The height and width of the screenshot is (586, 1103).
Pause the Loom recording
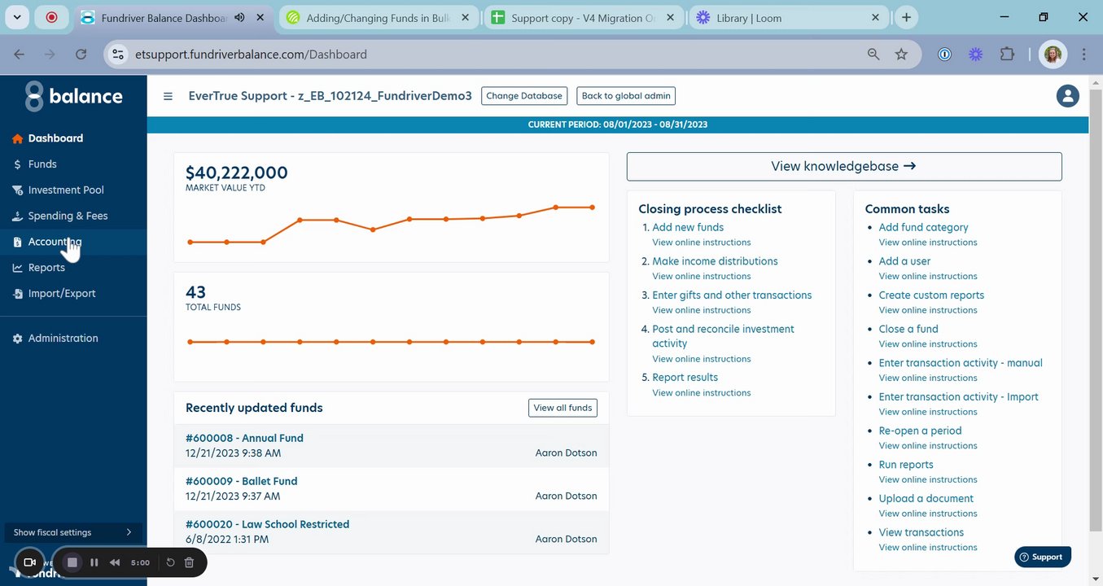pyautogui.click(x=94, y=562)
